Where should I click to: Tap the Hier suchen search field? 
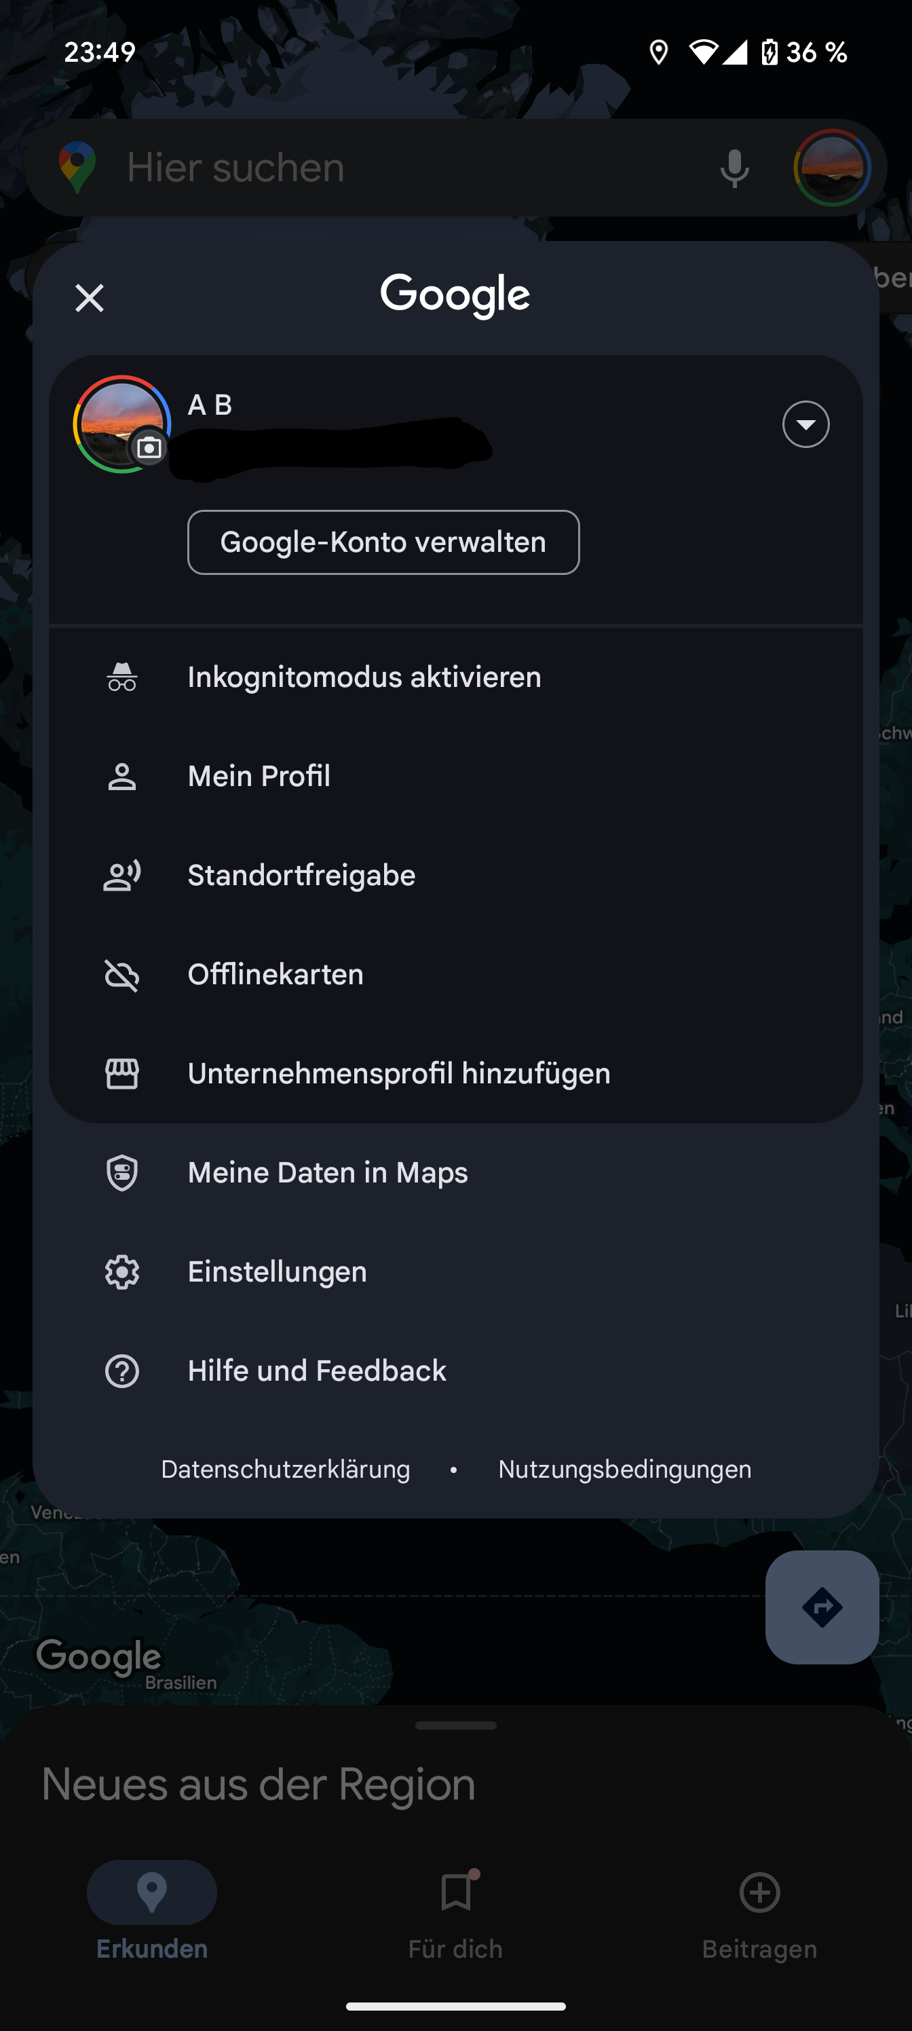(394, 168)
